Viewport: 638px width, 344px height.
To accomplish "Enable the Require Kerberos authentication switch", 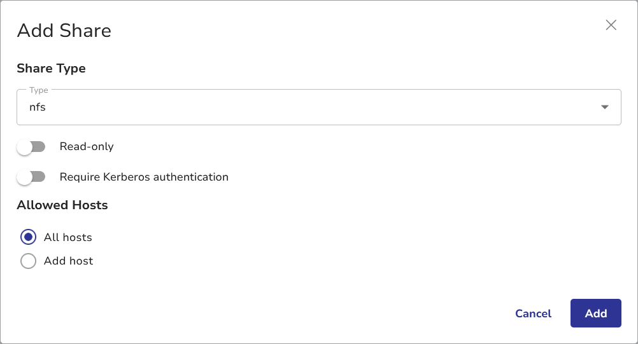I will coord(31,177).
